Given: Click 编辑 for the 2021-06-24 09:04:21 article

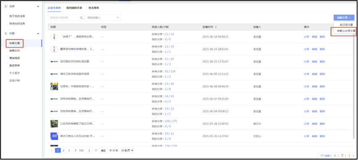Looking at the screenshot, I should coord(314,37).
